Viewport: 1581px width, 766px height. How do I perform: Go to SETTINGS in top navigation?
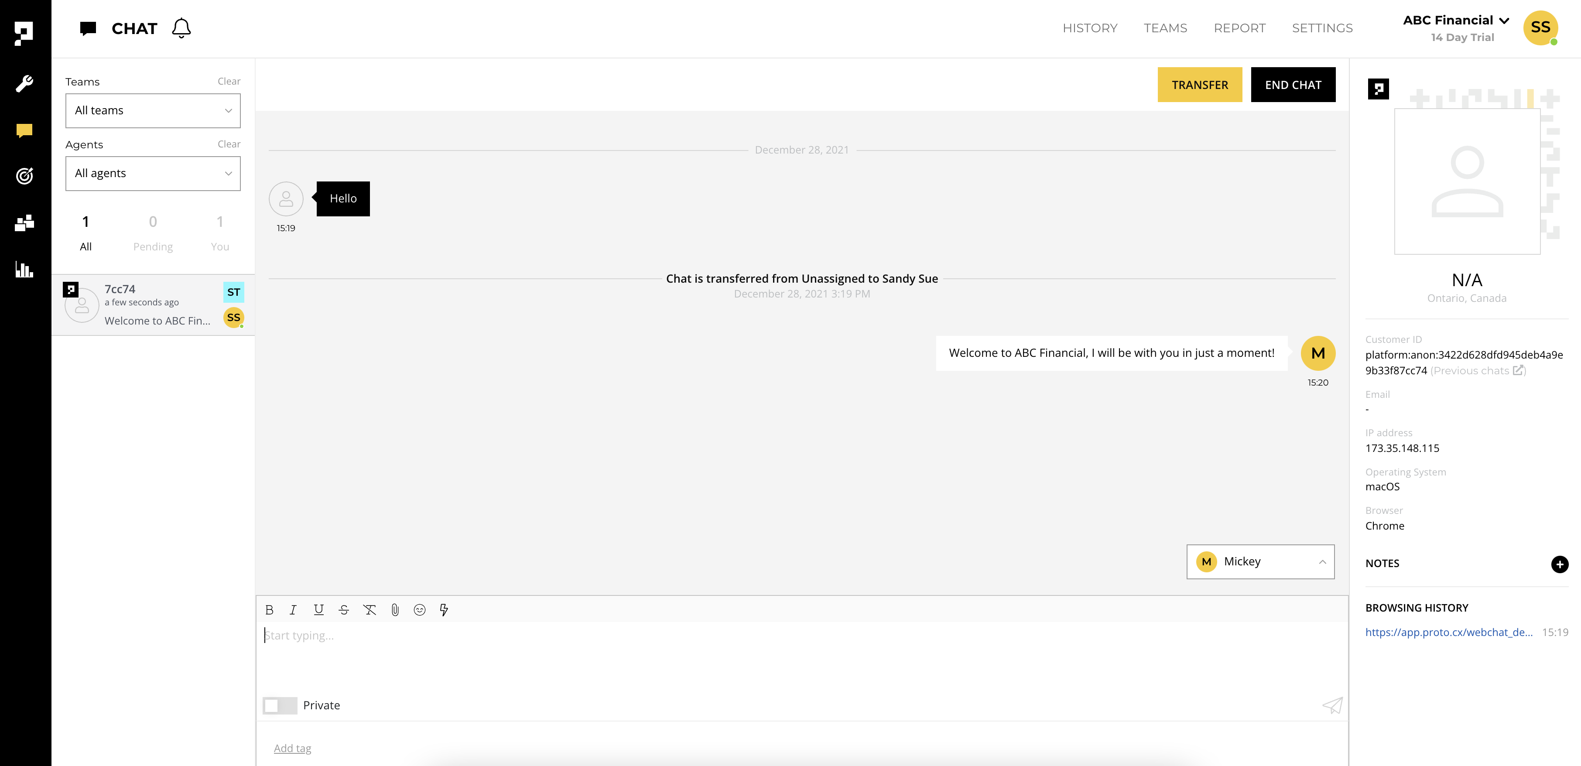[x=1322, y=28]
